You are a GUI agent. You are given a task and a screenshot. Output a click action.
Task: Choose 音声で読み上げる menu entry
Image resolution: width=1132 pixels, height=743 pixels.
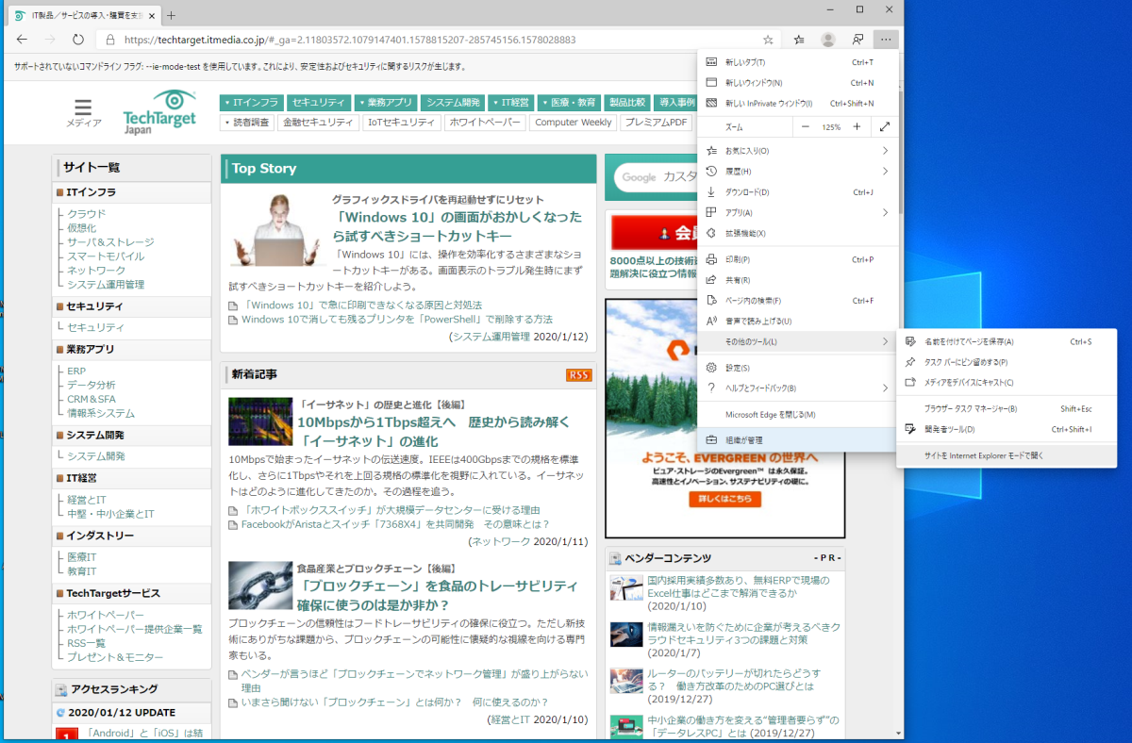click(798, 321)
